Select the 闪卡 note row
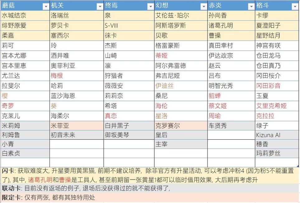This screenshot has width=300, height=203. 150,175
